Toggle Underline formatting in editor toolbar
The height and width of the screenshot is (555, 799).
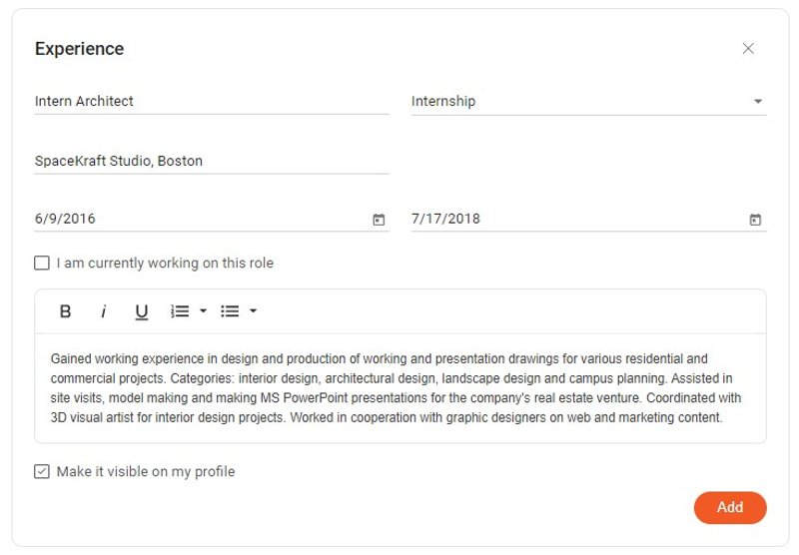(142, 311)
